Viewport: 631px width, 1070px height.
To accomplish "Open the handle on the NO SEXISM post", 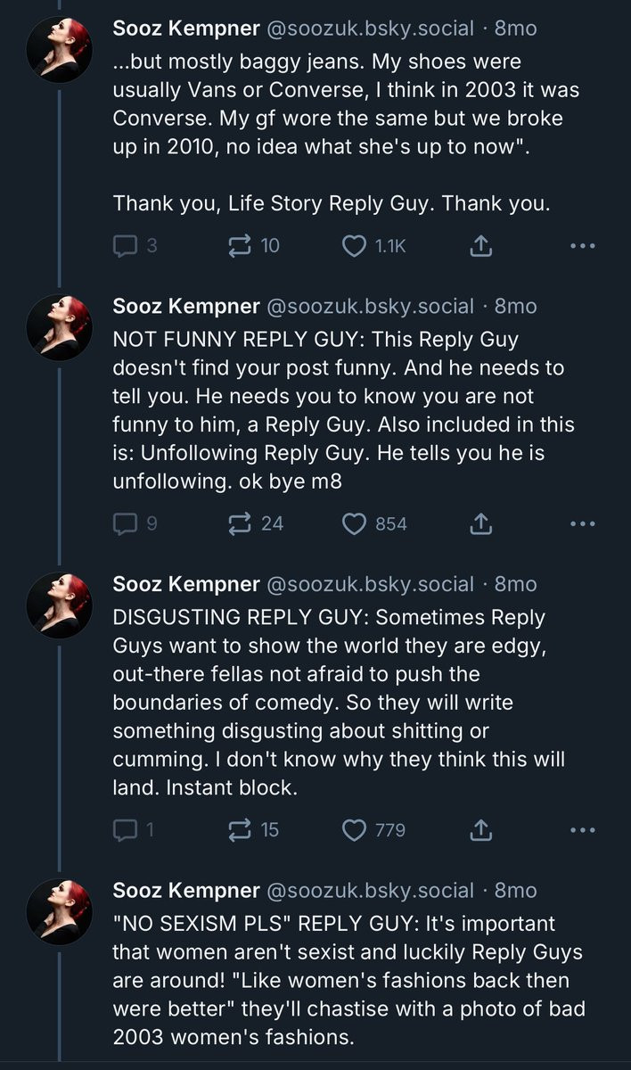I will point(370,891).
